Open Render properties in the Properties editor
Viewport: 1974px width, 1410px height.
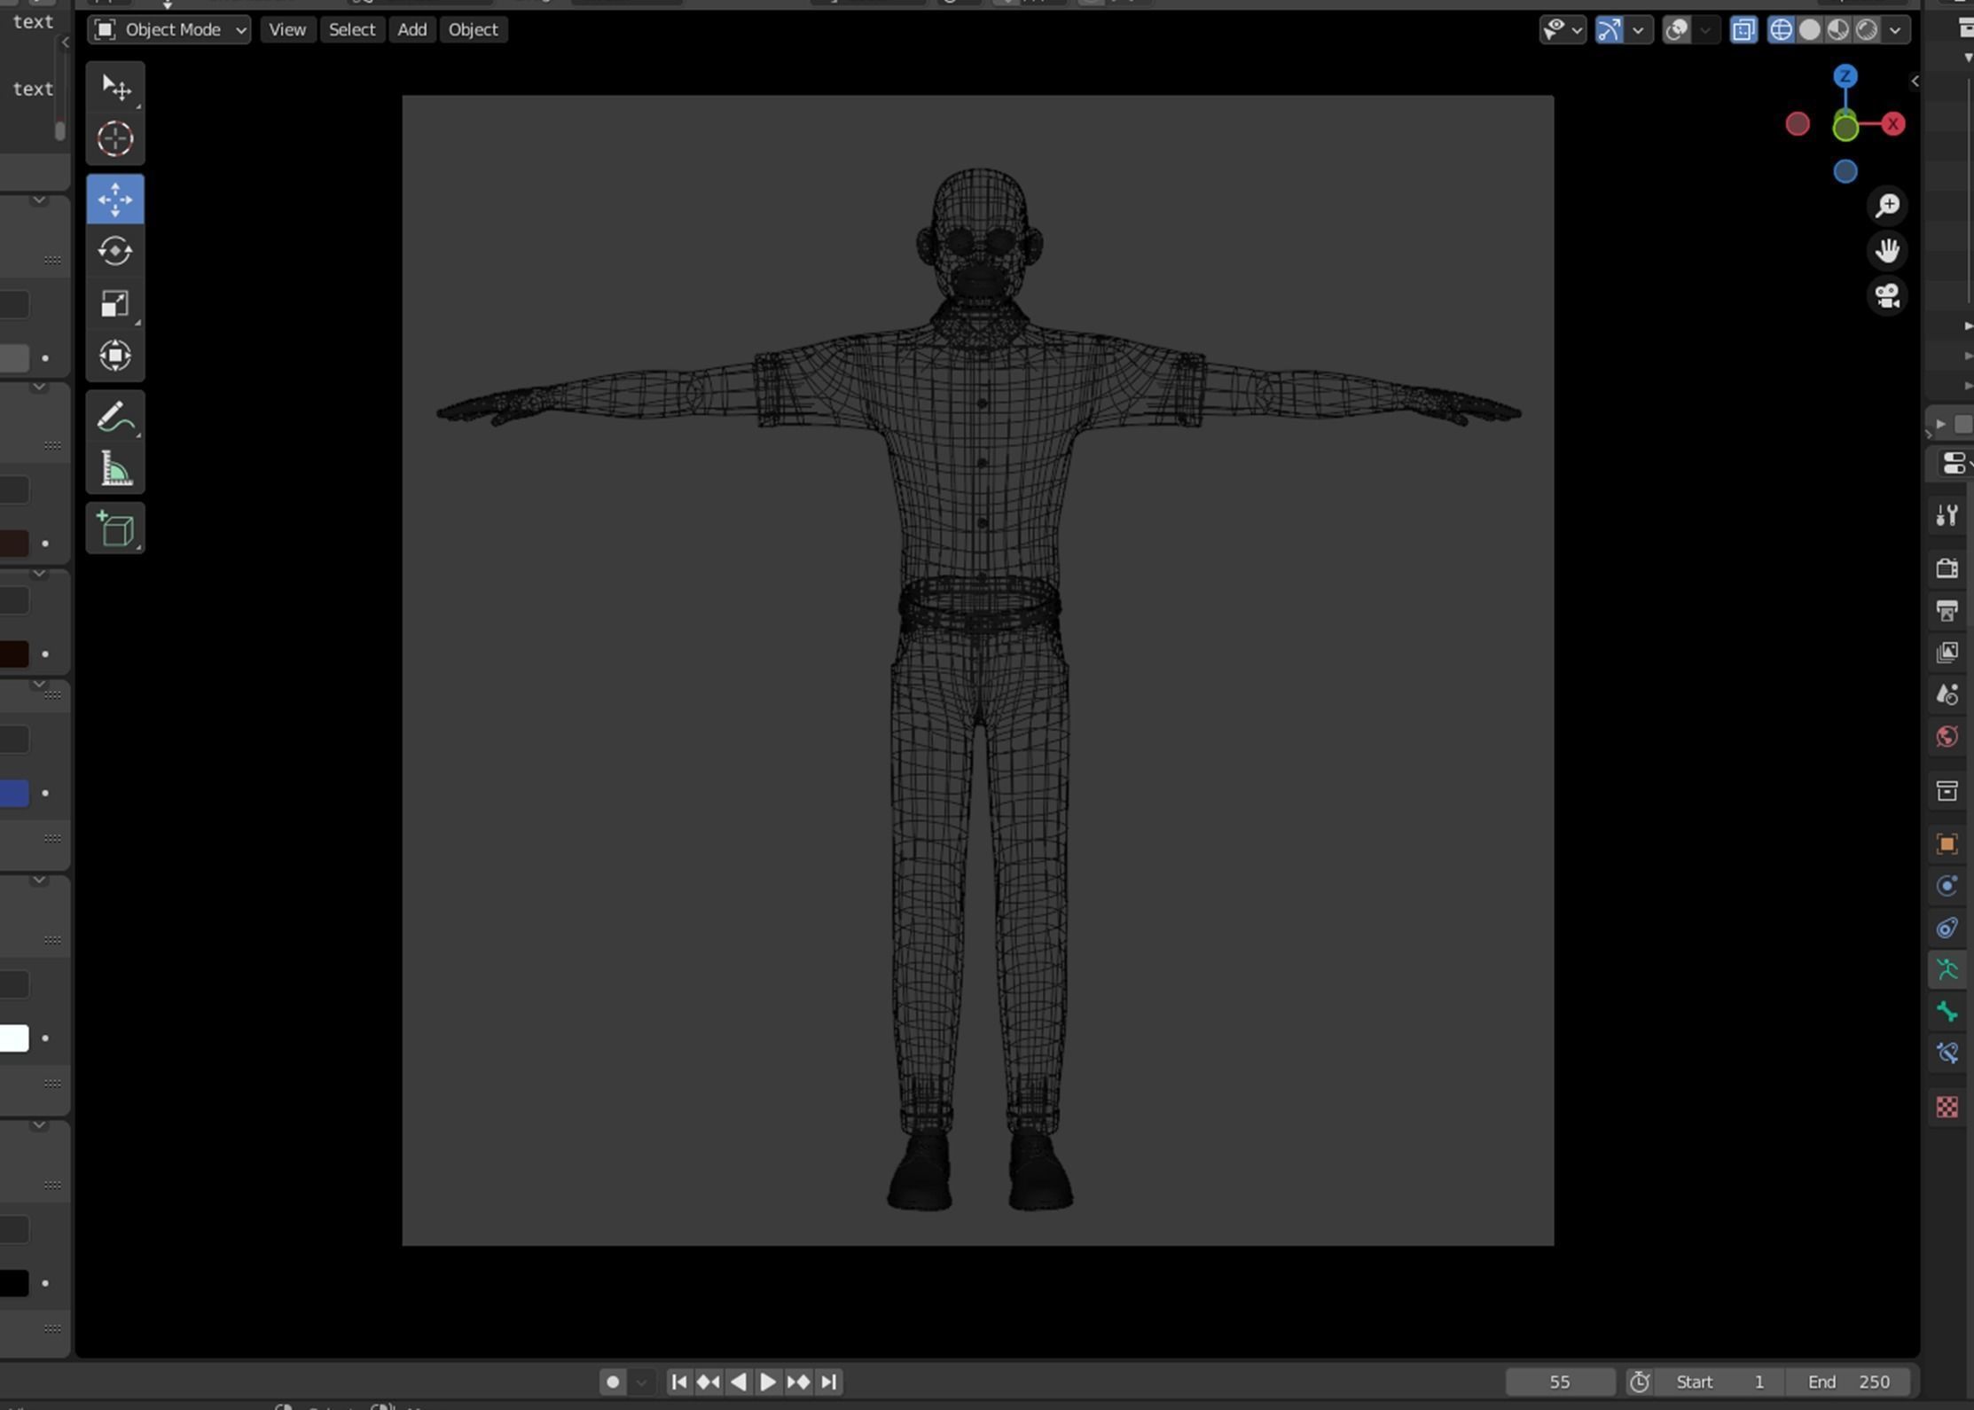[1947, 569]
